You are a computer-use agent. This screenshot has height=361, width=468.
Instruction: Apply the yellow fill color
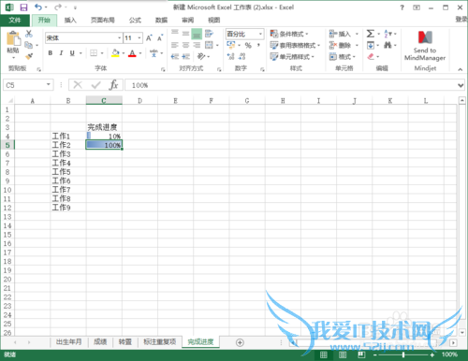(x=115, y=53)
